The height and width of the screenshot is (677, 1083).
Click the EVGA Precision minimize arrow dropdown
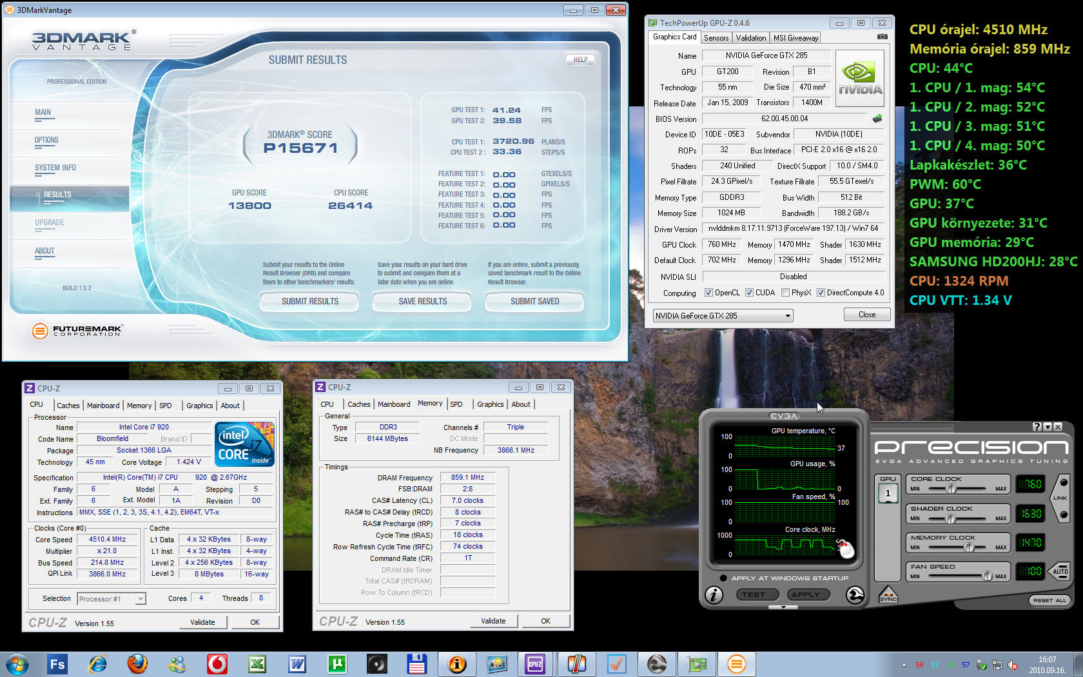[1048, 427]
